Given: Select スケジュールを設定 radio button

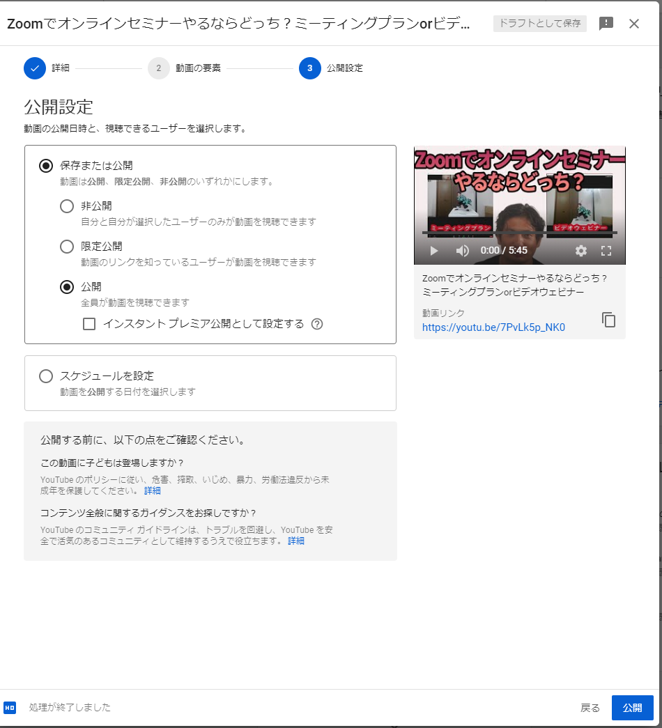Looking at the screenshot, I should tap(45, 376).
